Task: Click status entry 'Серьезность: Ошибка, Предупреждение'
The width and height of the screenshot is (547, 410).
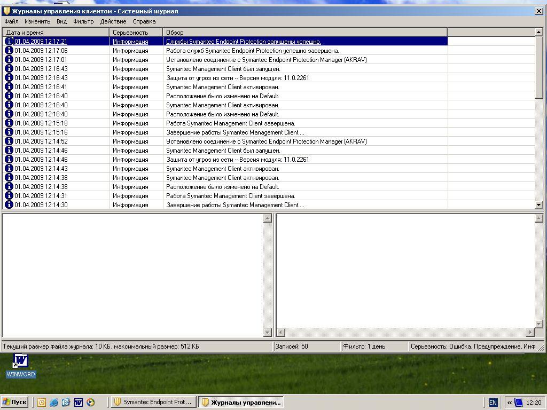Action: (x=473, y=346)
